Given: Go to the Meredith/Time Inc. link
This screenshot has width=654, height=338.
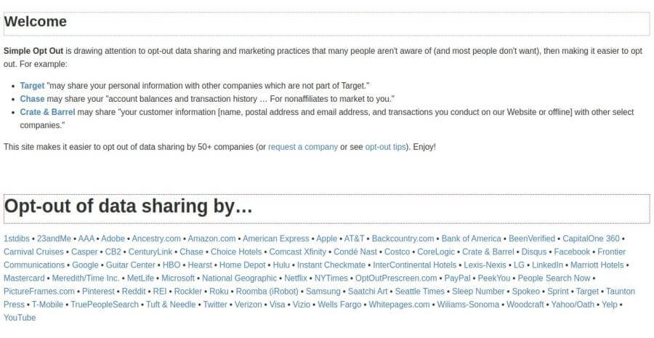Looking at the screenshot, I should [x=86, y=278].
